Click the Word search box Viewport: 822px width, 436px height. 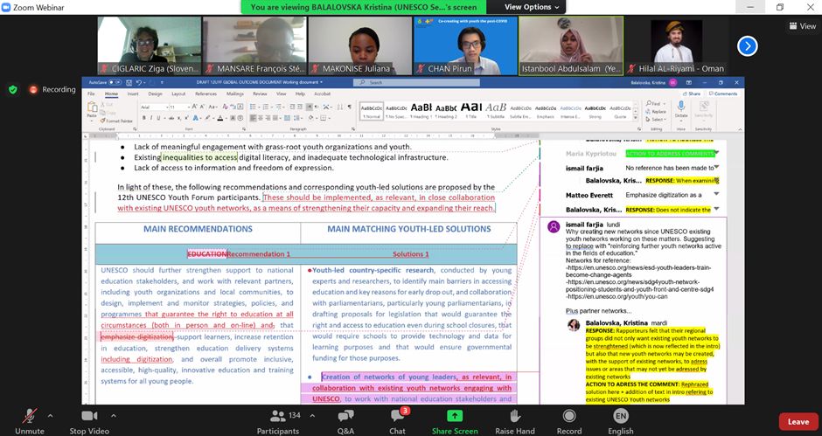(x=411, y=82)
